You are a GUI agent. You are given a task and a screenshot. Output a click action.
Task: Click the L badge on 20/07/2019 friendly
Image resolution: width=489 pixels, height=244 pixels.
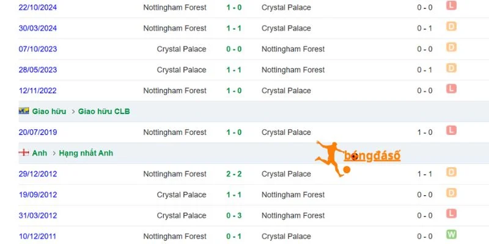click(x=451, y=130)
